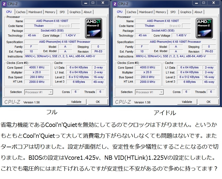Click the CPU-Z title icon in the アイドル window
222x179 pixels.
115,4
